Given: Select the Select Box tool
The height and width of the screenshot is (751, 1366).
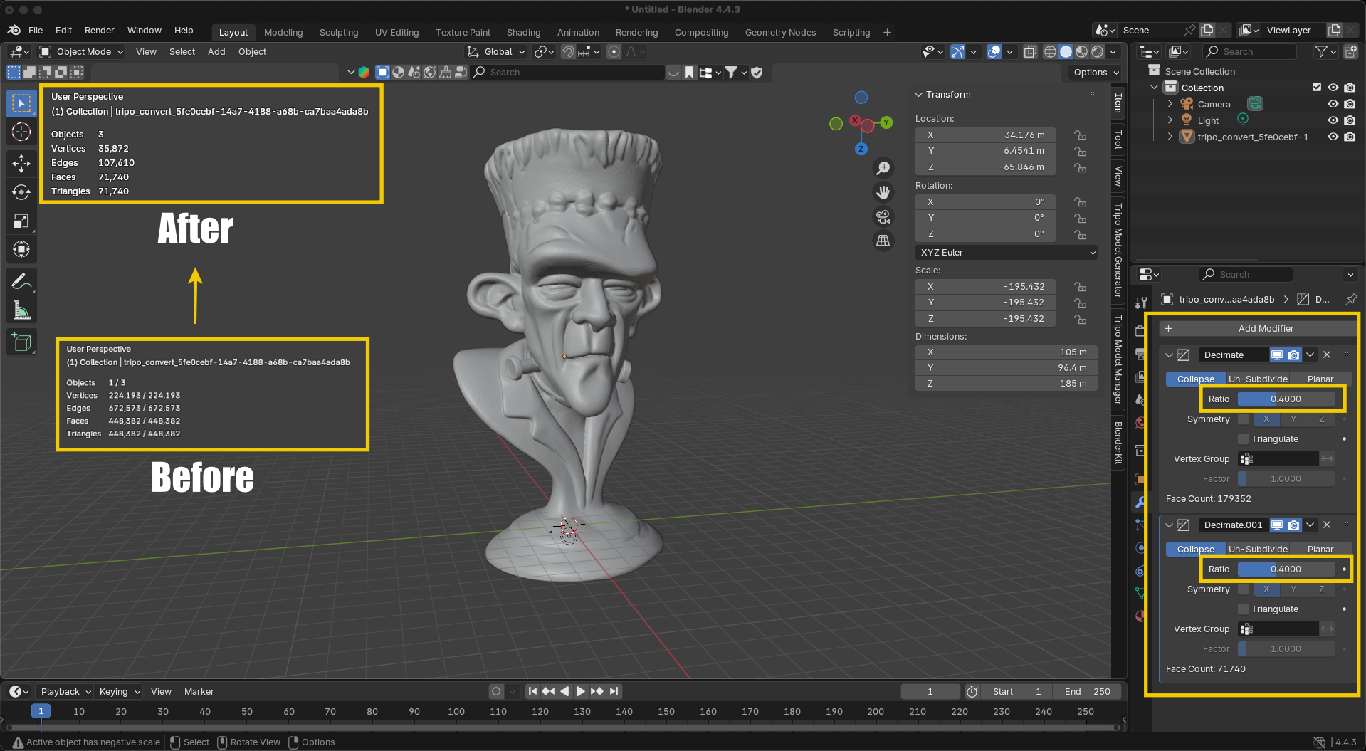Looking at the screenshot, I should coord(21,103).
